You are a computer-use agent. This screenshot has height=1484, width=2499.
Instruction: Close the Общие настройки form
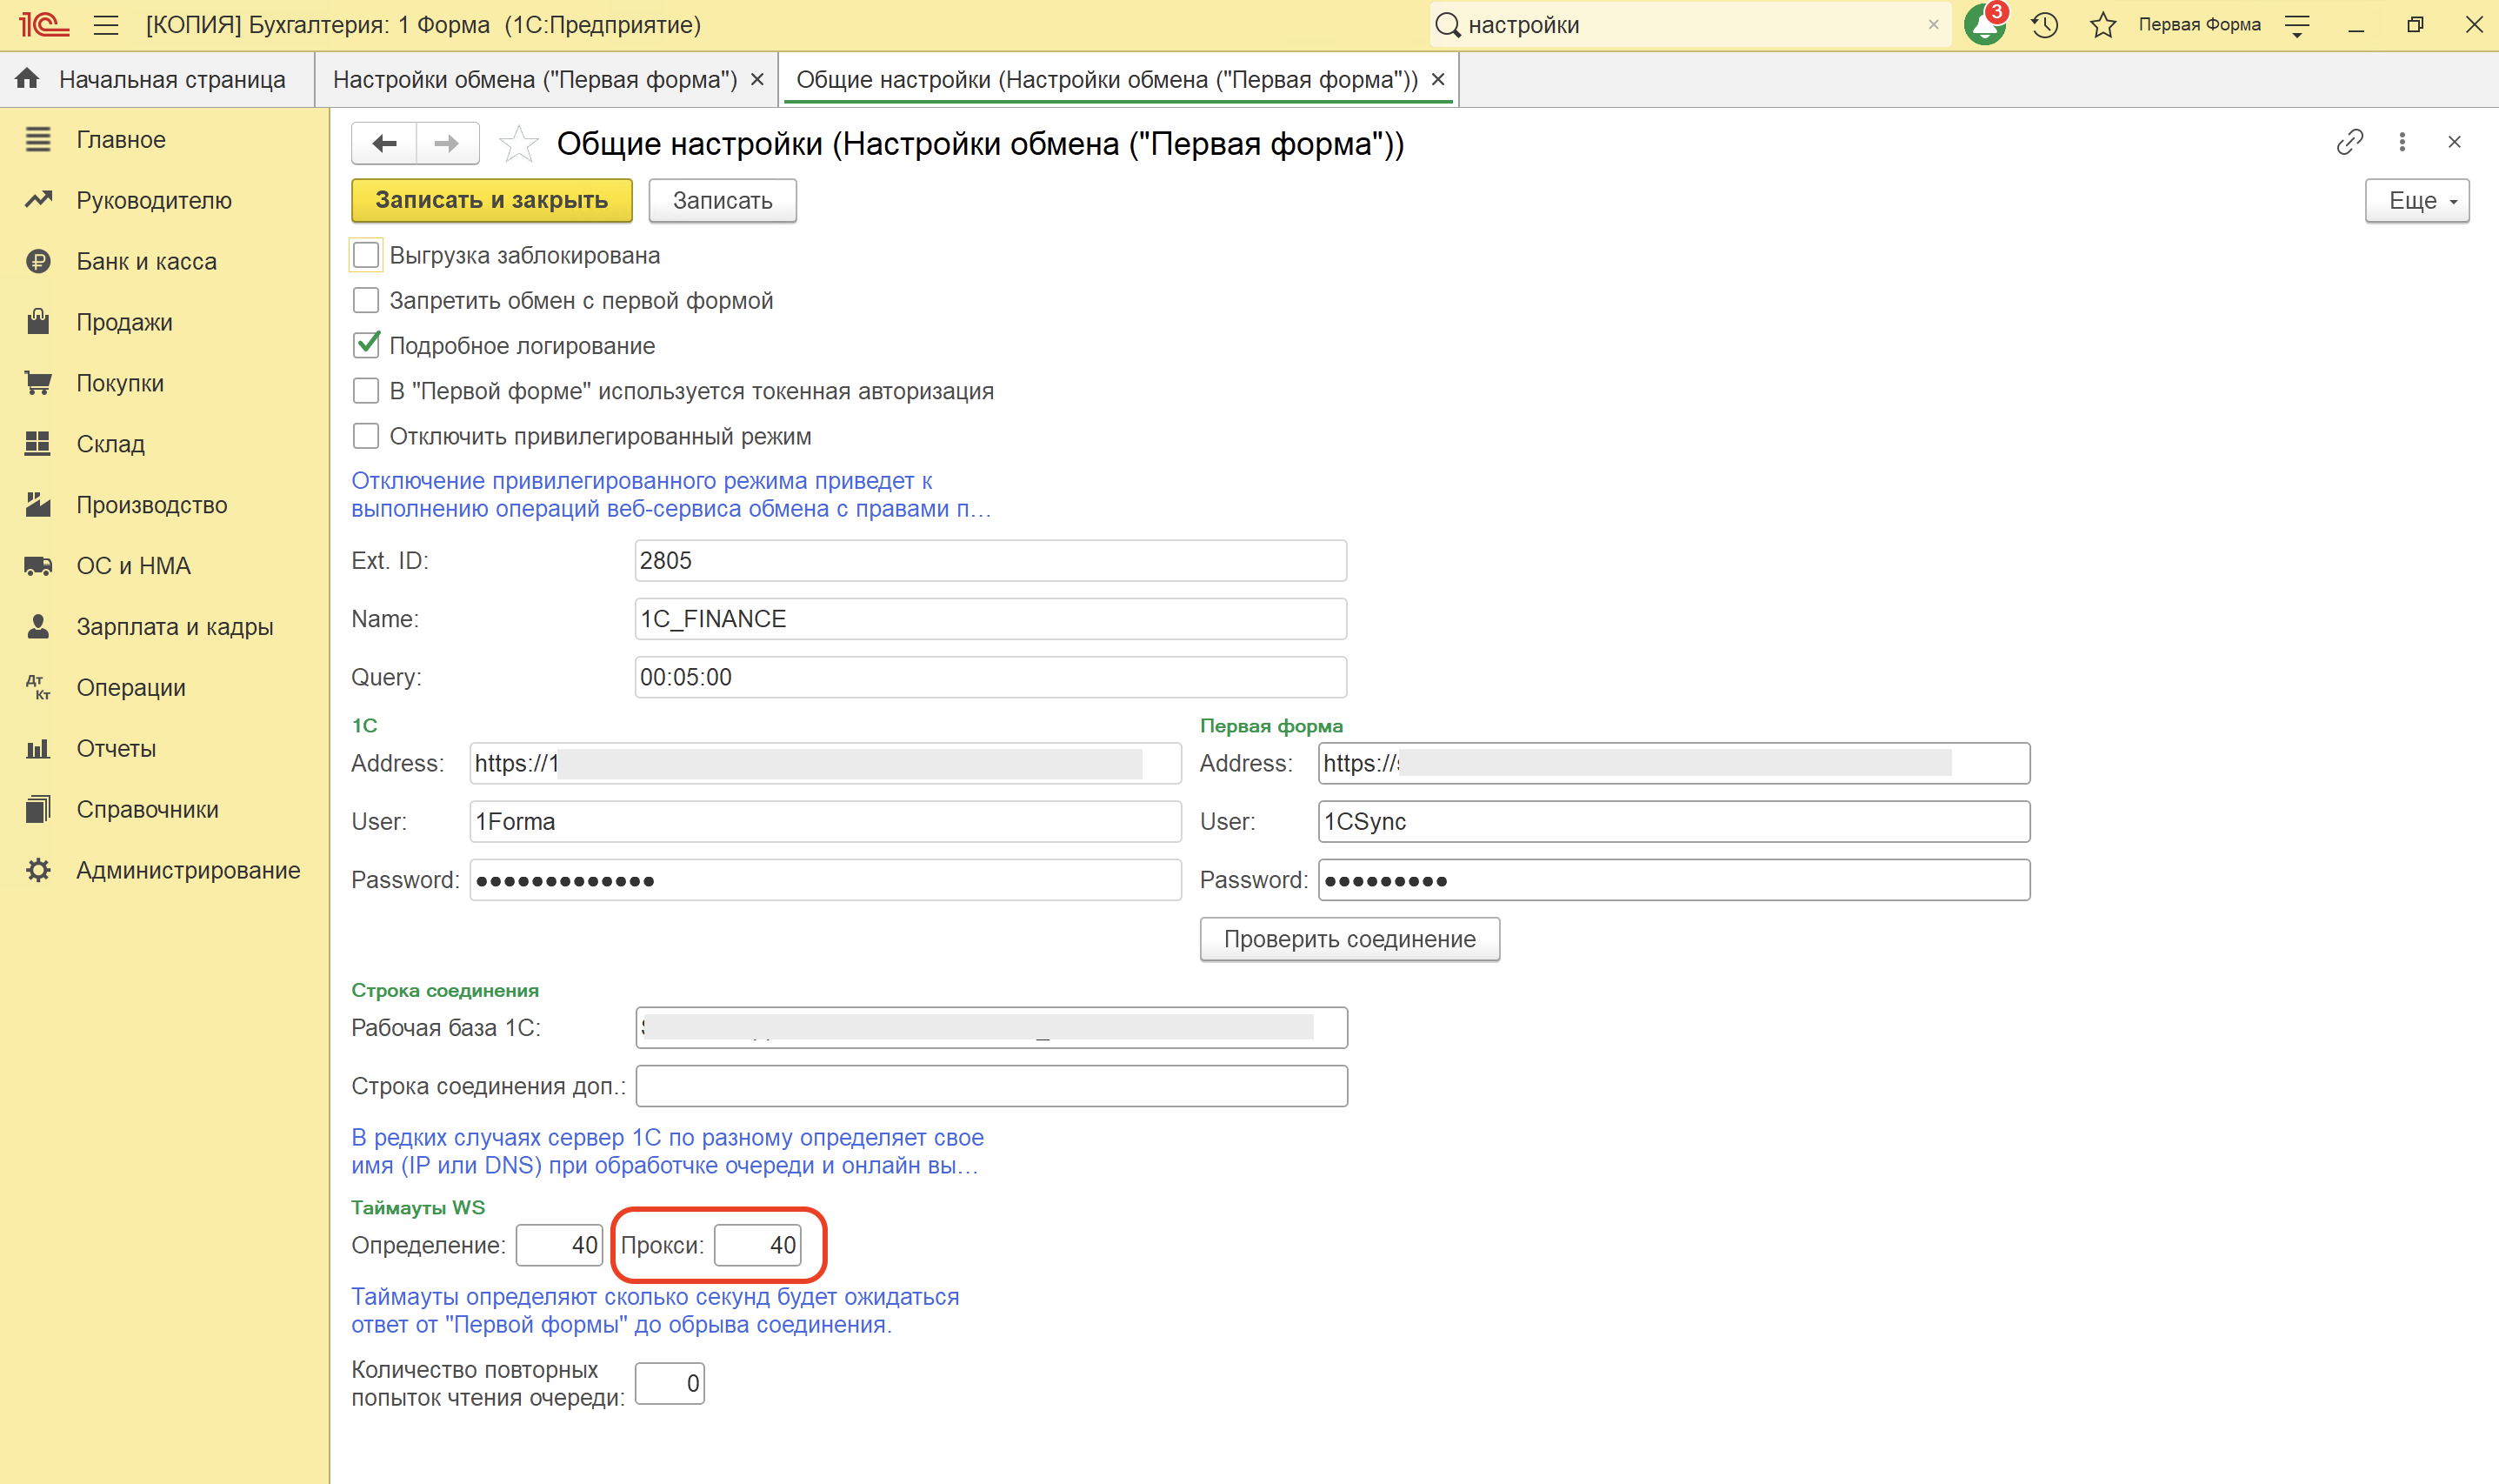tap(2454, 142)
